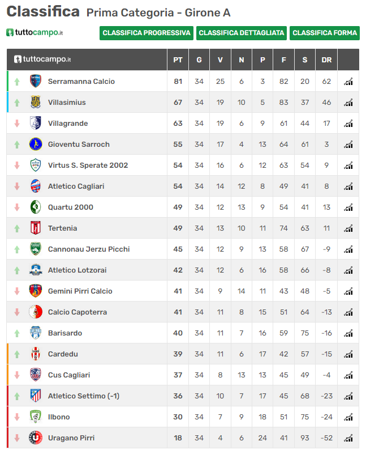Click the DR column header
This screenshot has width=366, height=454.
(x=326, y=60)
